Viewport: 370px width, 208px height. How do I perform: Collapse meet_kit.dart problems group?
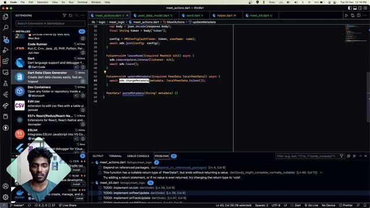(92, 183)
